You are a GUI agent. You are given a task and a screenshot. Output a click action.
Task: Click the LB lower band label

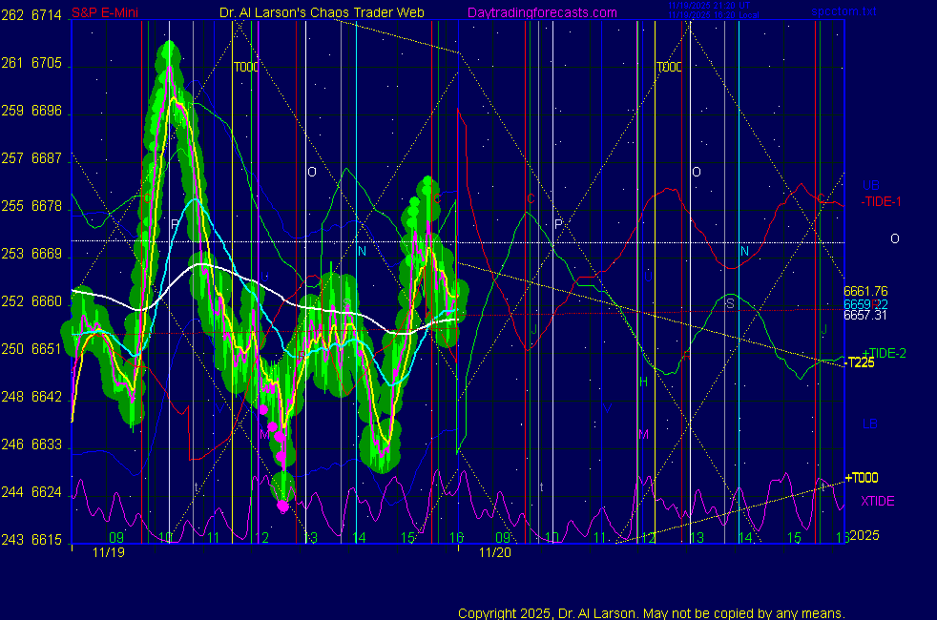870,424
